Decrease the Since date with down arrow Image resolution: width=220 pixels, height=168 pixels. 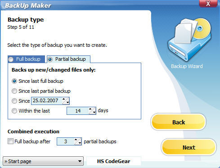tap(67, 103)
